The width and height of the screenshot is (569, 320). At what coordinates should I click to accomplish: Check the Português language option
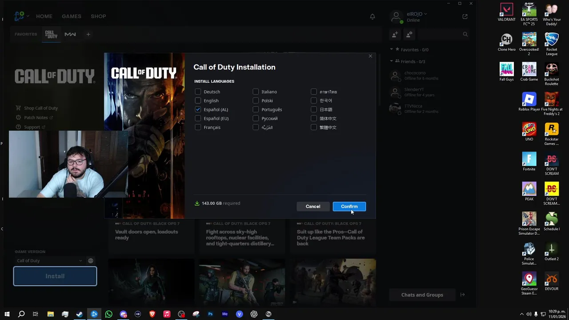tap(256, 109)
